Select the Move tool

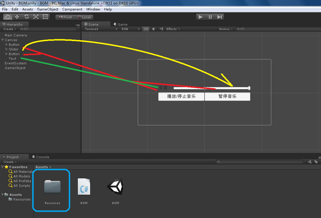pyautogui.click(x=17, y=17)
